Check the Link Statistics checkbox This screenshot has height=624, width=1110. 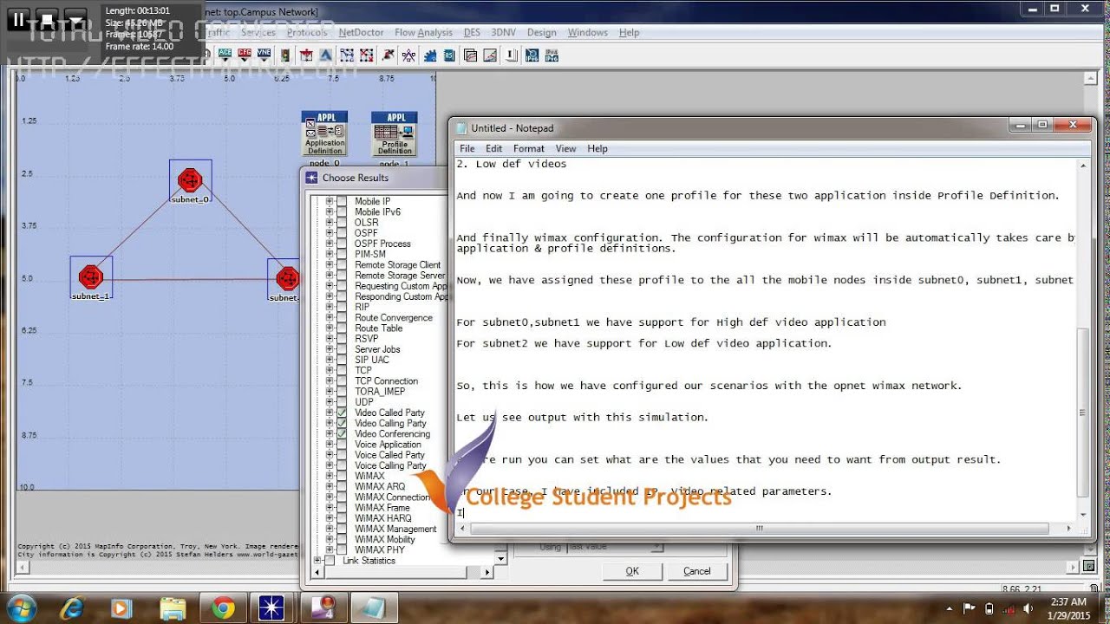click(330, 561)
